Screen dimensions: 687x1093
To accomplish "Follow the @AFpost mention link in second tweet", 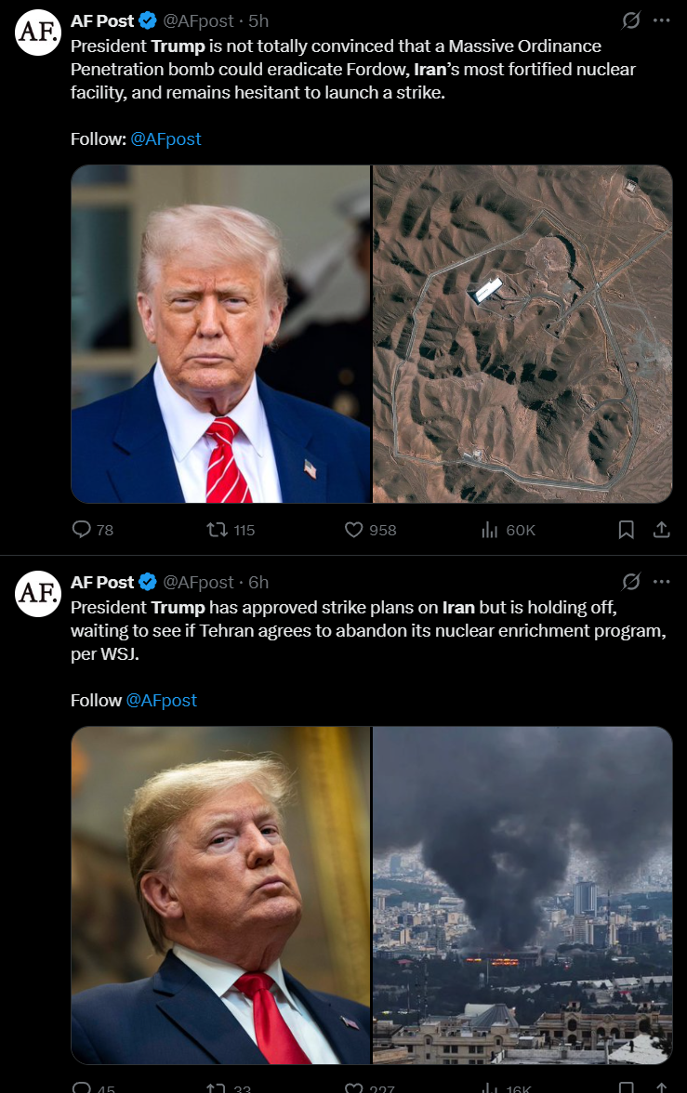I will coord(161,700).
